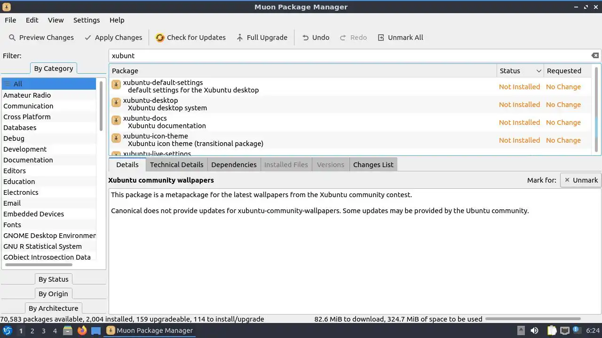
Task: Click the xubuntu-desktop Not Installed status
Action: point(519,105)
